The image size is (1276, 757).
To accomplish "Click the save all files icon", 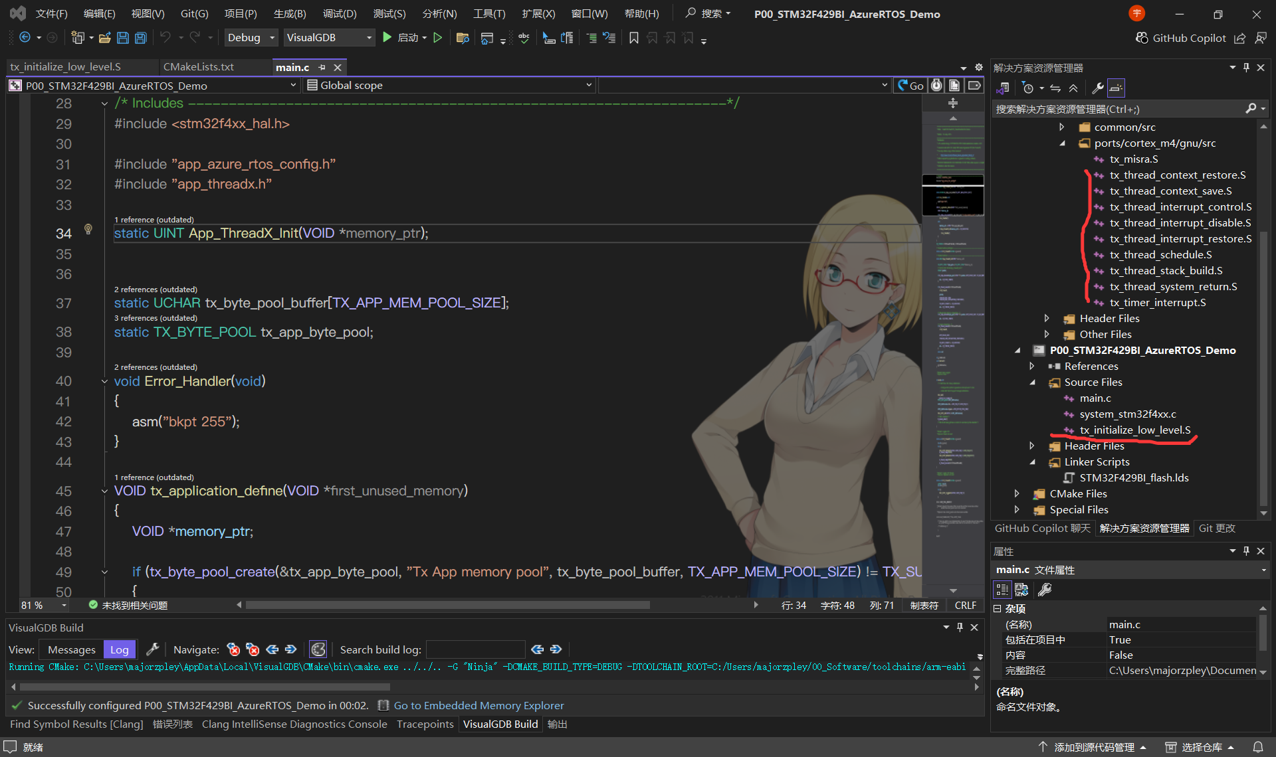I will click(x=140, y=38).
